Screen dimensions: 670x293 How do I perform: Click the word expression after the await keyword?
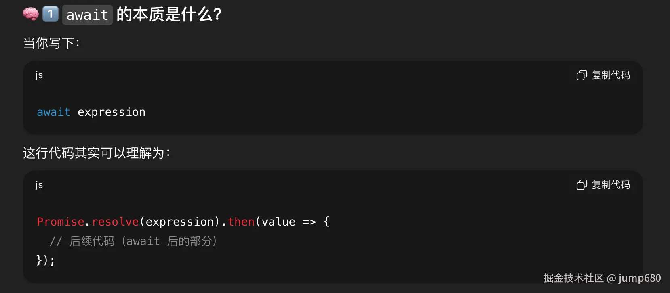[x=112, y=112]
